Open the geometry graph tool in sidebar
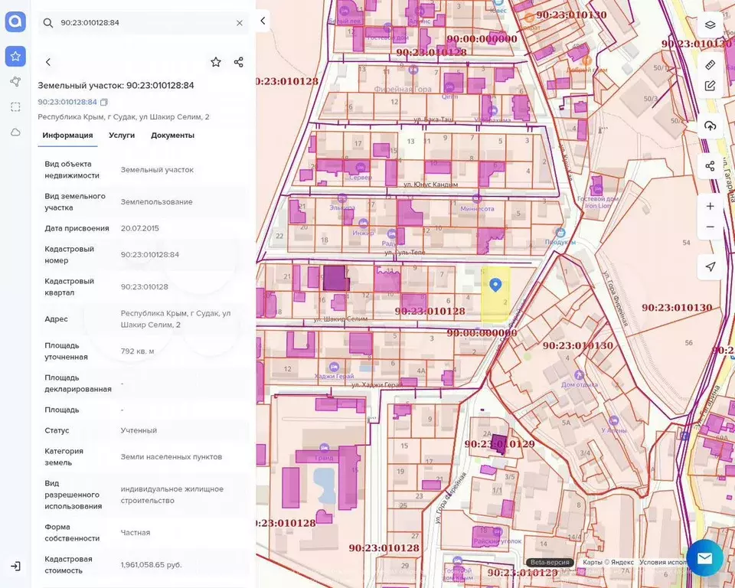The image size is (735, 588). (x=15, y=82)
